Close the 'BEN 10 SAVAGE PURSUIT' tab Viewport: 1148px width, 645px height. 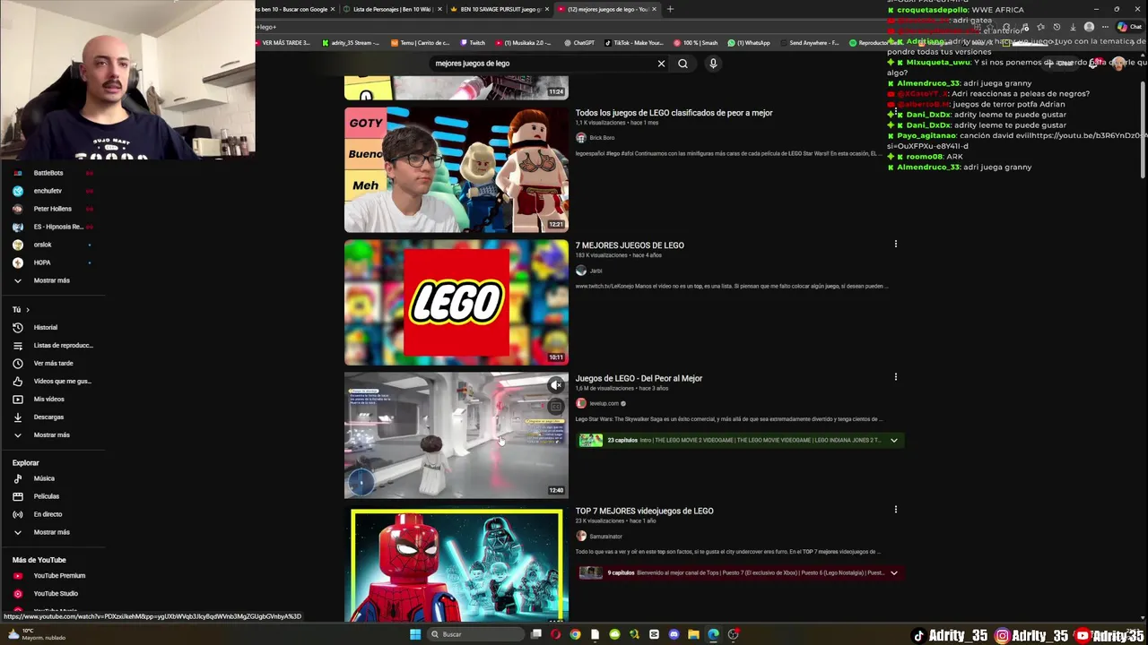[x=547, y=9]
